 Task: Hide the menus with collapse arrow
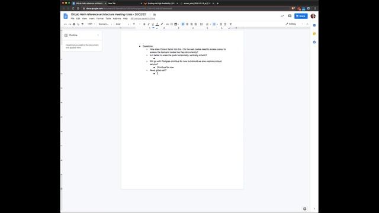click(307, 24)
